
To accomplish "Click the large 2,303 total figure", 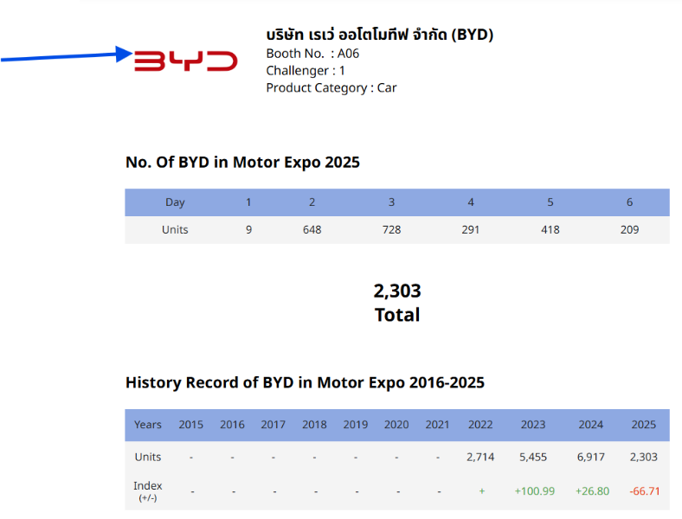I will pyautogui.click(x=397, y=292).
